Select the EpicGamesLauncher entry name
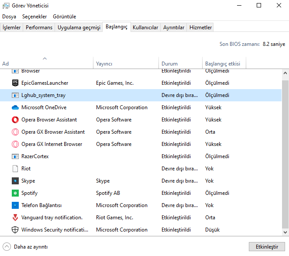The image size is (289, 256). tap(45, 83)
